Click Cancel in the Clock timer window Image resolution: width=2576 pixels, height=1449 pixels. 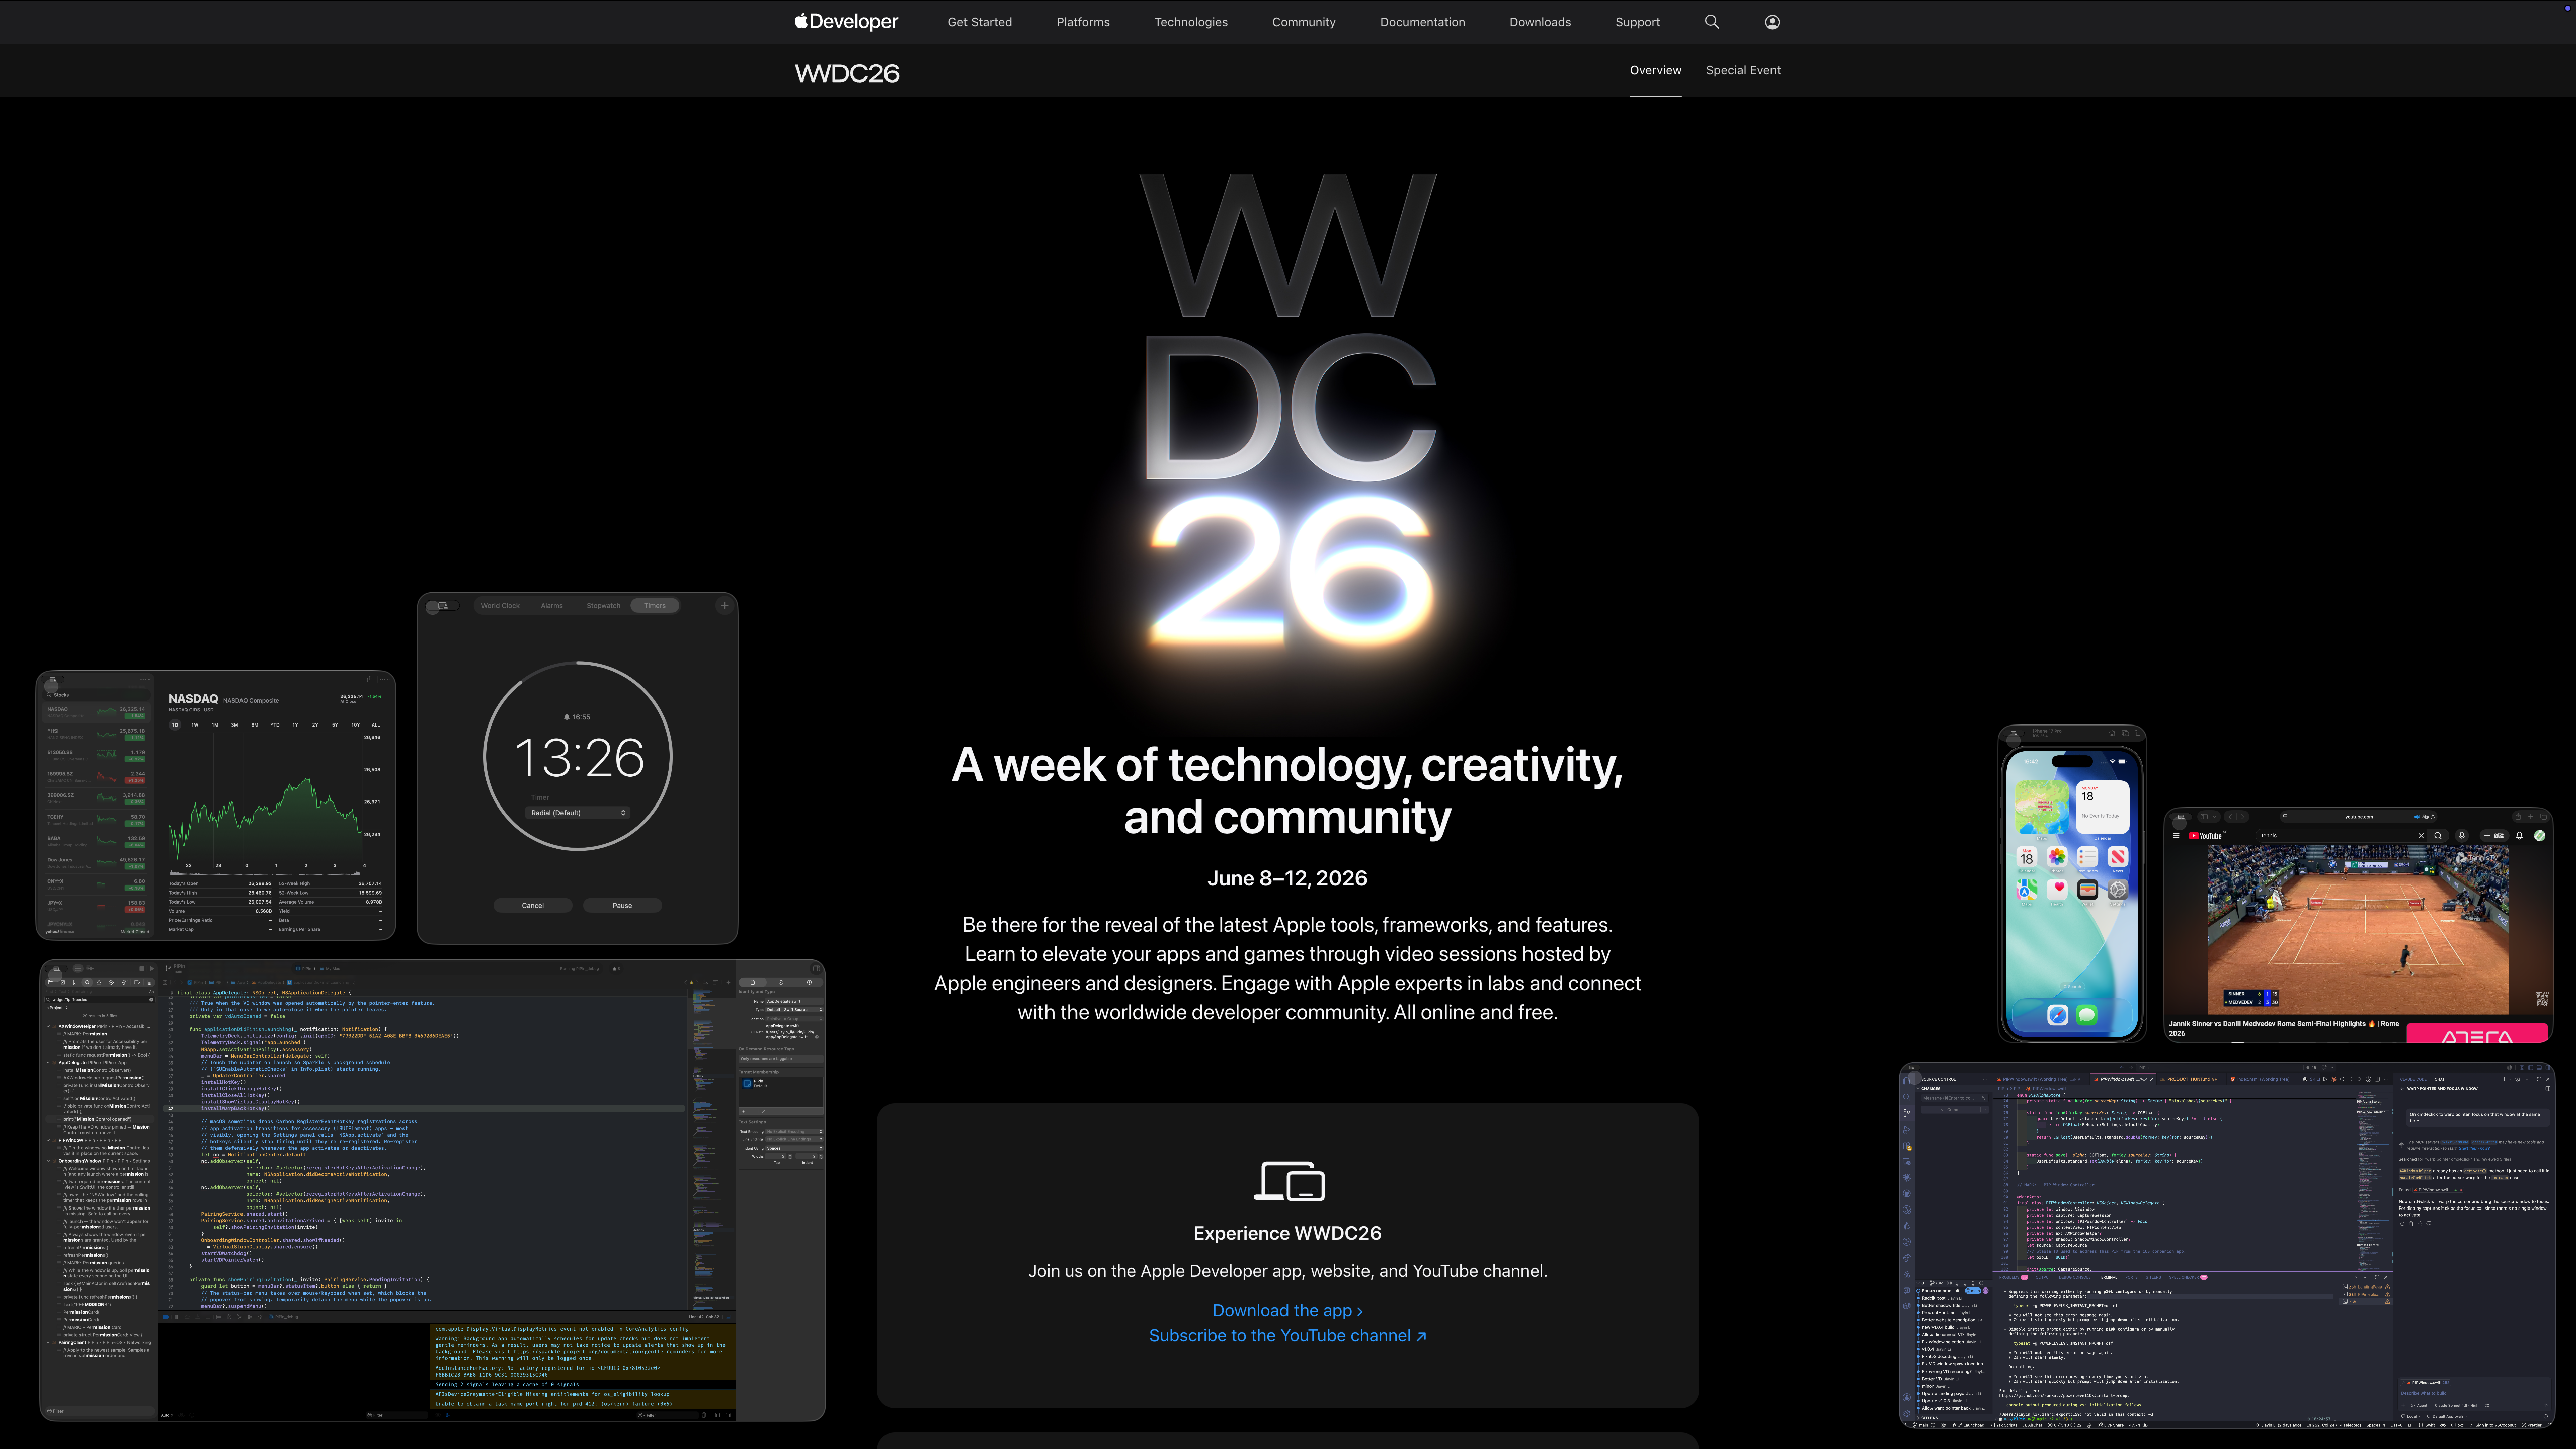532,905
